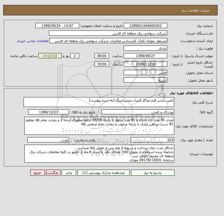Click the announcement date field 1399/09/24 - 14:57

click(57, 26)
